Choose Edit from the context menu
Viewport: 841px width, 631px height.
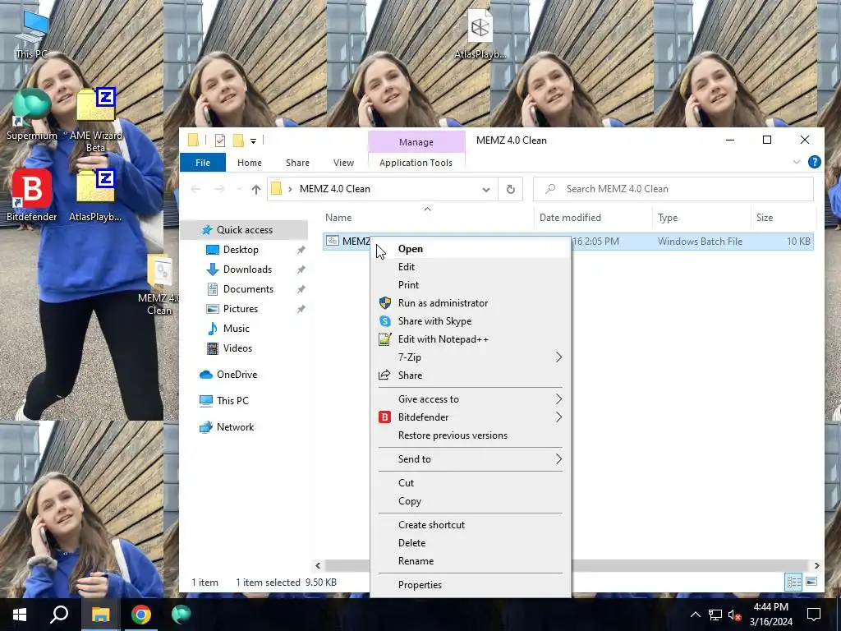(x=471, y=267)
